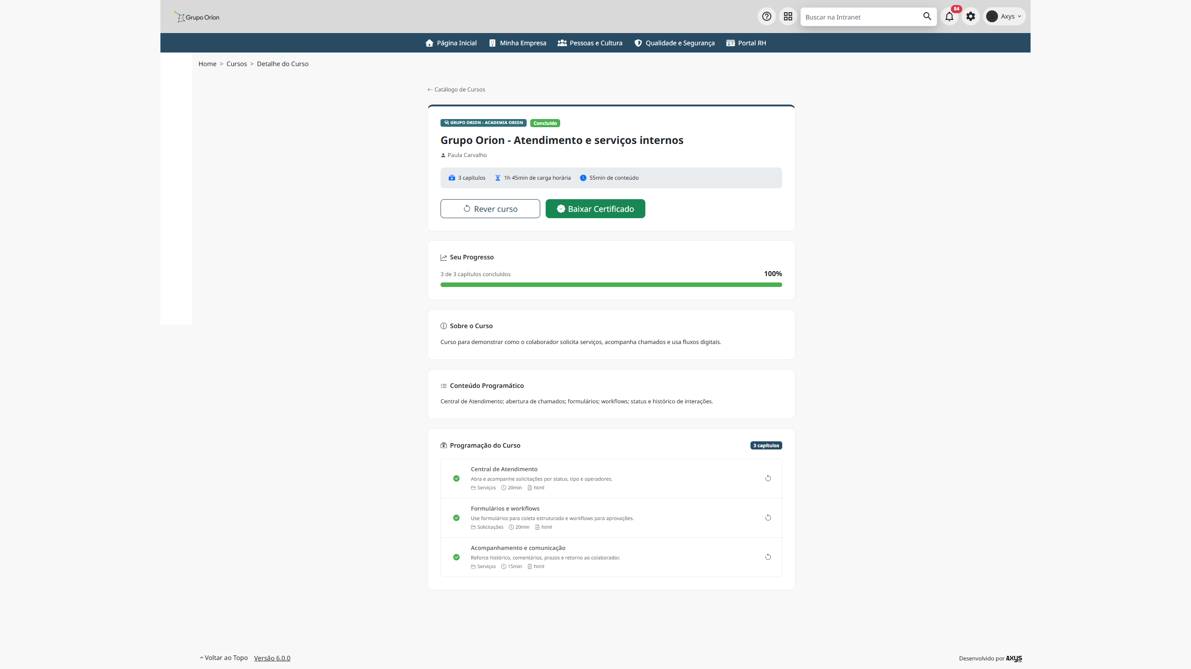This screenshot has height=669, width=1191.
Task: Click the Qualidade e Segurança shield icon
Action: (638, 43)
